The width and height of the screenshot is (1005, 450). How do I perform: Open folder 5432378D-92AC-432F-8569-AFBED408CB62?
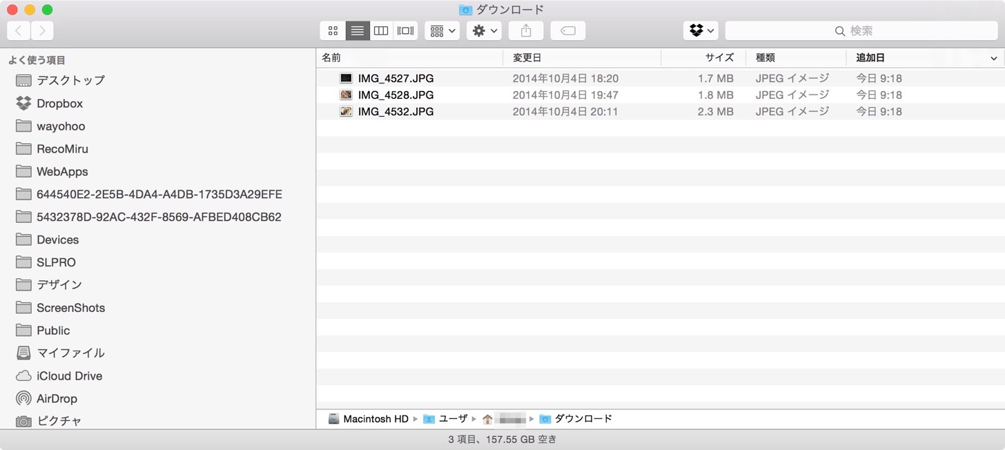(x=159, y=217)
